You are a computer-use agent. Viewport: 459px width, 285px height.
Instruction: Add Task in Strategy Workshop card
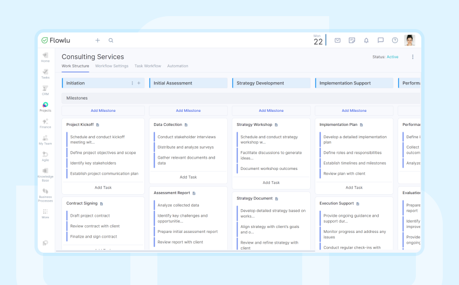point(271,182)
